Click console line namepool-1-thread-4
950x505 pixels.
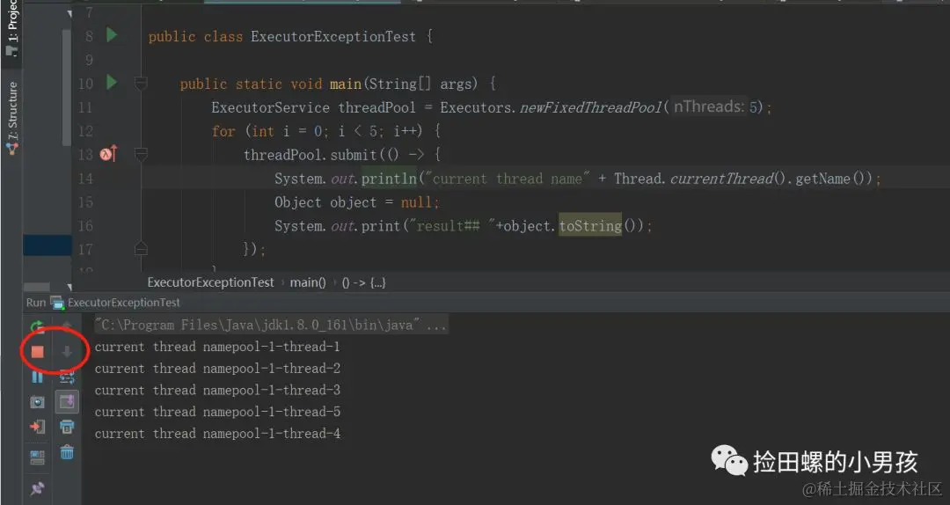(217, 434)
